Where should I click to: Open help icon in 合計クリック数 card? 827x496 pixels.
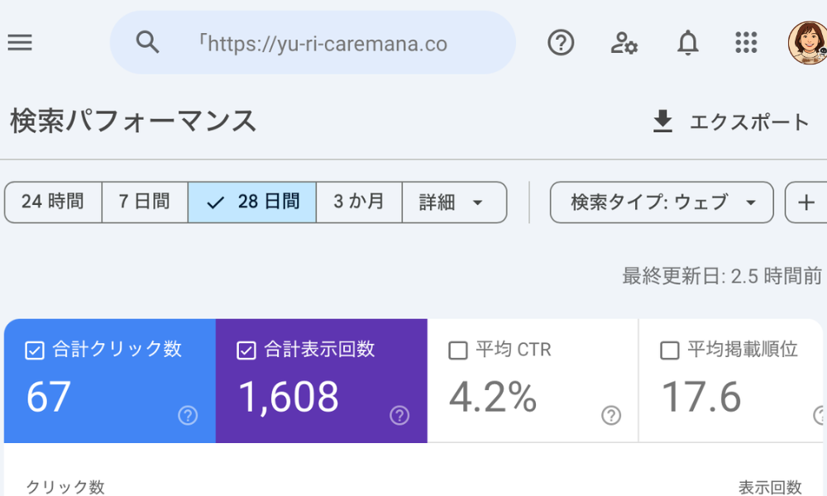click(188, 415)
